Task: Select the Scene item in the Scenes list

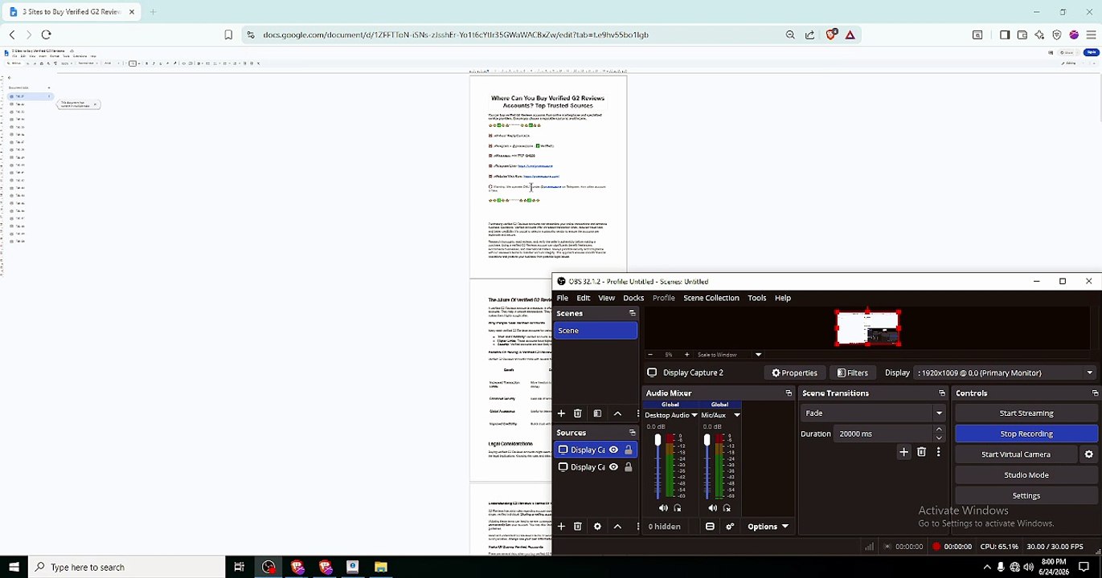Action: pyautogui.click(x=596, y=331)
